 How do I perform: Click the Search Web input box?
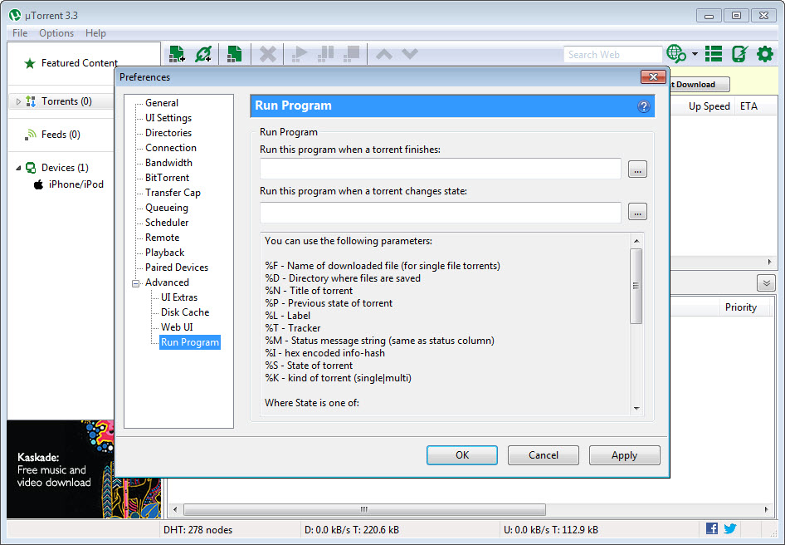[x=612, y=54]
